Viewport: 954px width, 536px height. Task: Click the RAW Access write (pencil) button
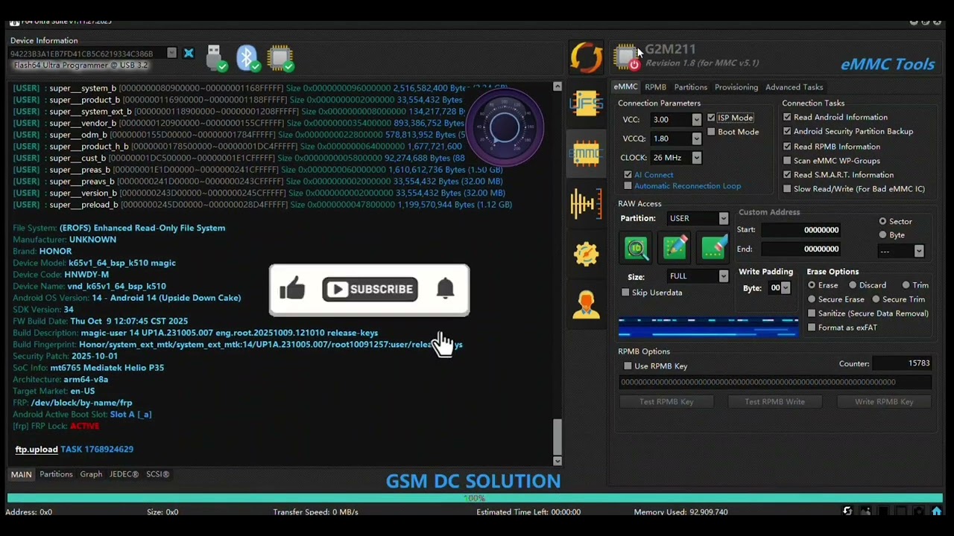click(675, 249)
